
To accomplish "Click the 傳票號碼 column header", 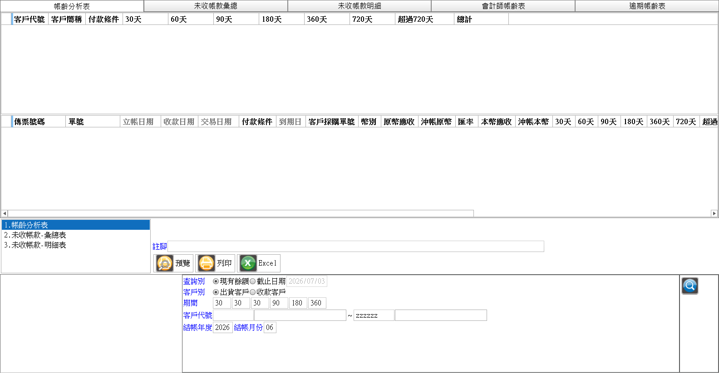I will [x=39, y=122].
